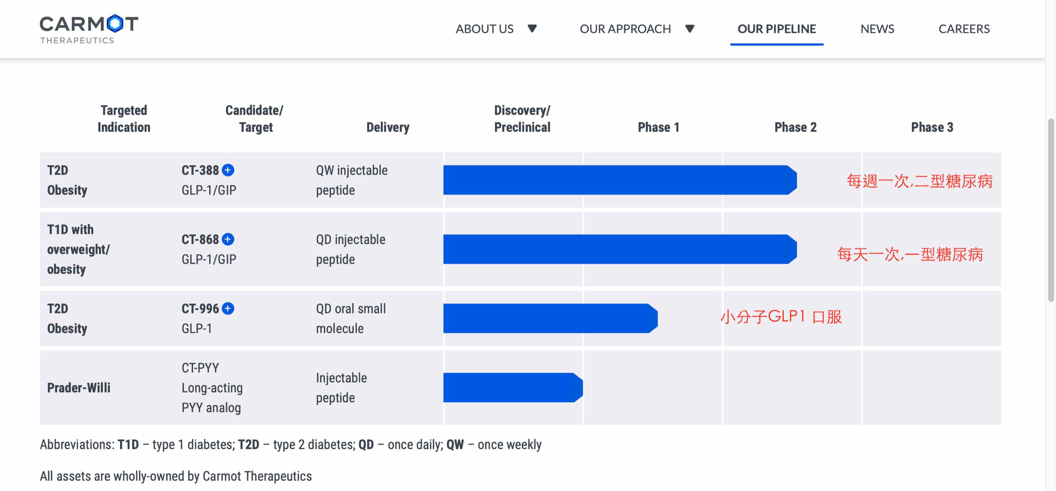Select the Our Pipeline tab

tap(777, 29)
